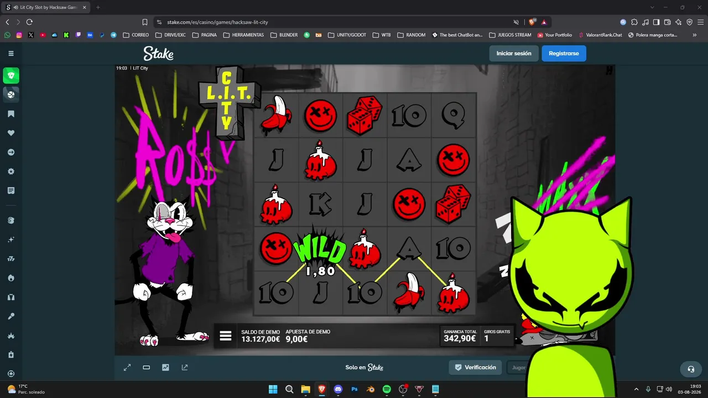708x398 pixels.
Task: Open Telegram bookmark icon
Action: (x=113, y=35)
